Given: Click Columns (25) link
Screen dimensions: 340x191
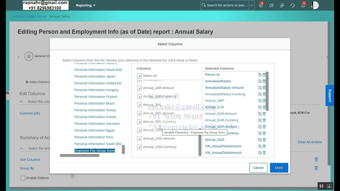Looking at the screenshot, I should (x=29, y=113).
